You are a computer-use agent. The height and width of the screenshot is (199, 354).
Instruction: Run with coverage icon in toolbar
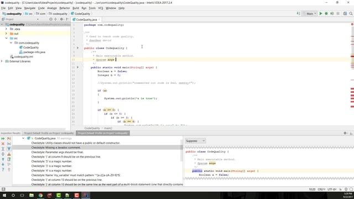point(332,13)
